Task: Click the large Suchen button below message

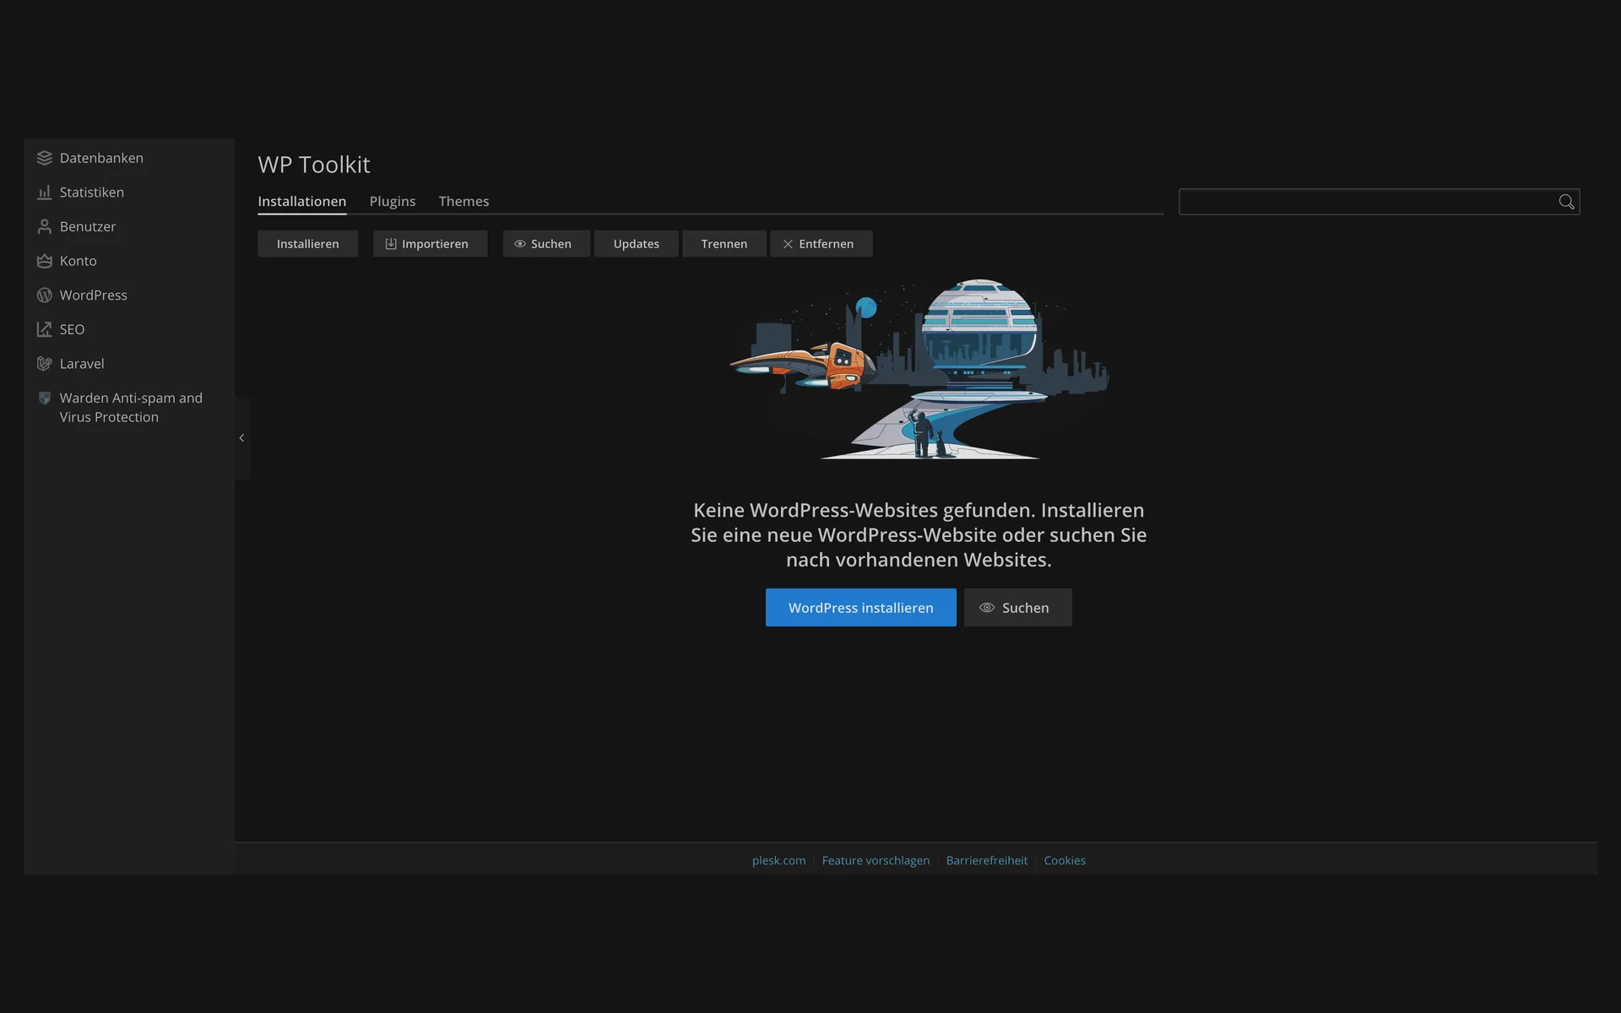Action: tap(1017, 608)
